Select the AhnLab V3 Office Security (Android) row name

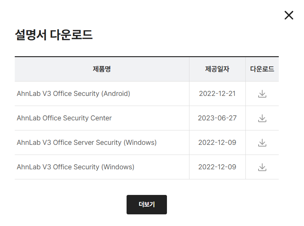tap(73, 94)
